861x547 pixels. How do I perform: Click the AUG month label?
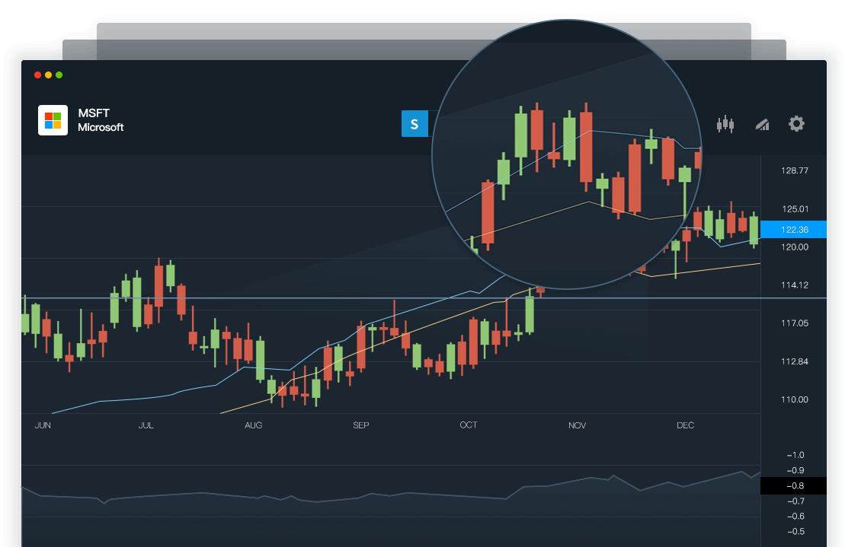(254, 425)
